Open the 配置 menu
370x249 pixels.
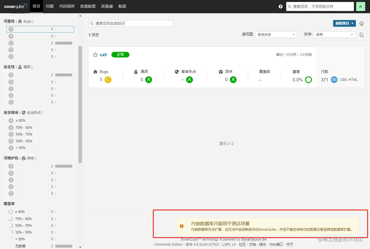click(122, 6)
